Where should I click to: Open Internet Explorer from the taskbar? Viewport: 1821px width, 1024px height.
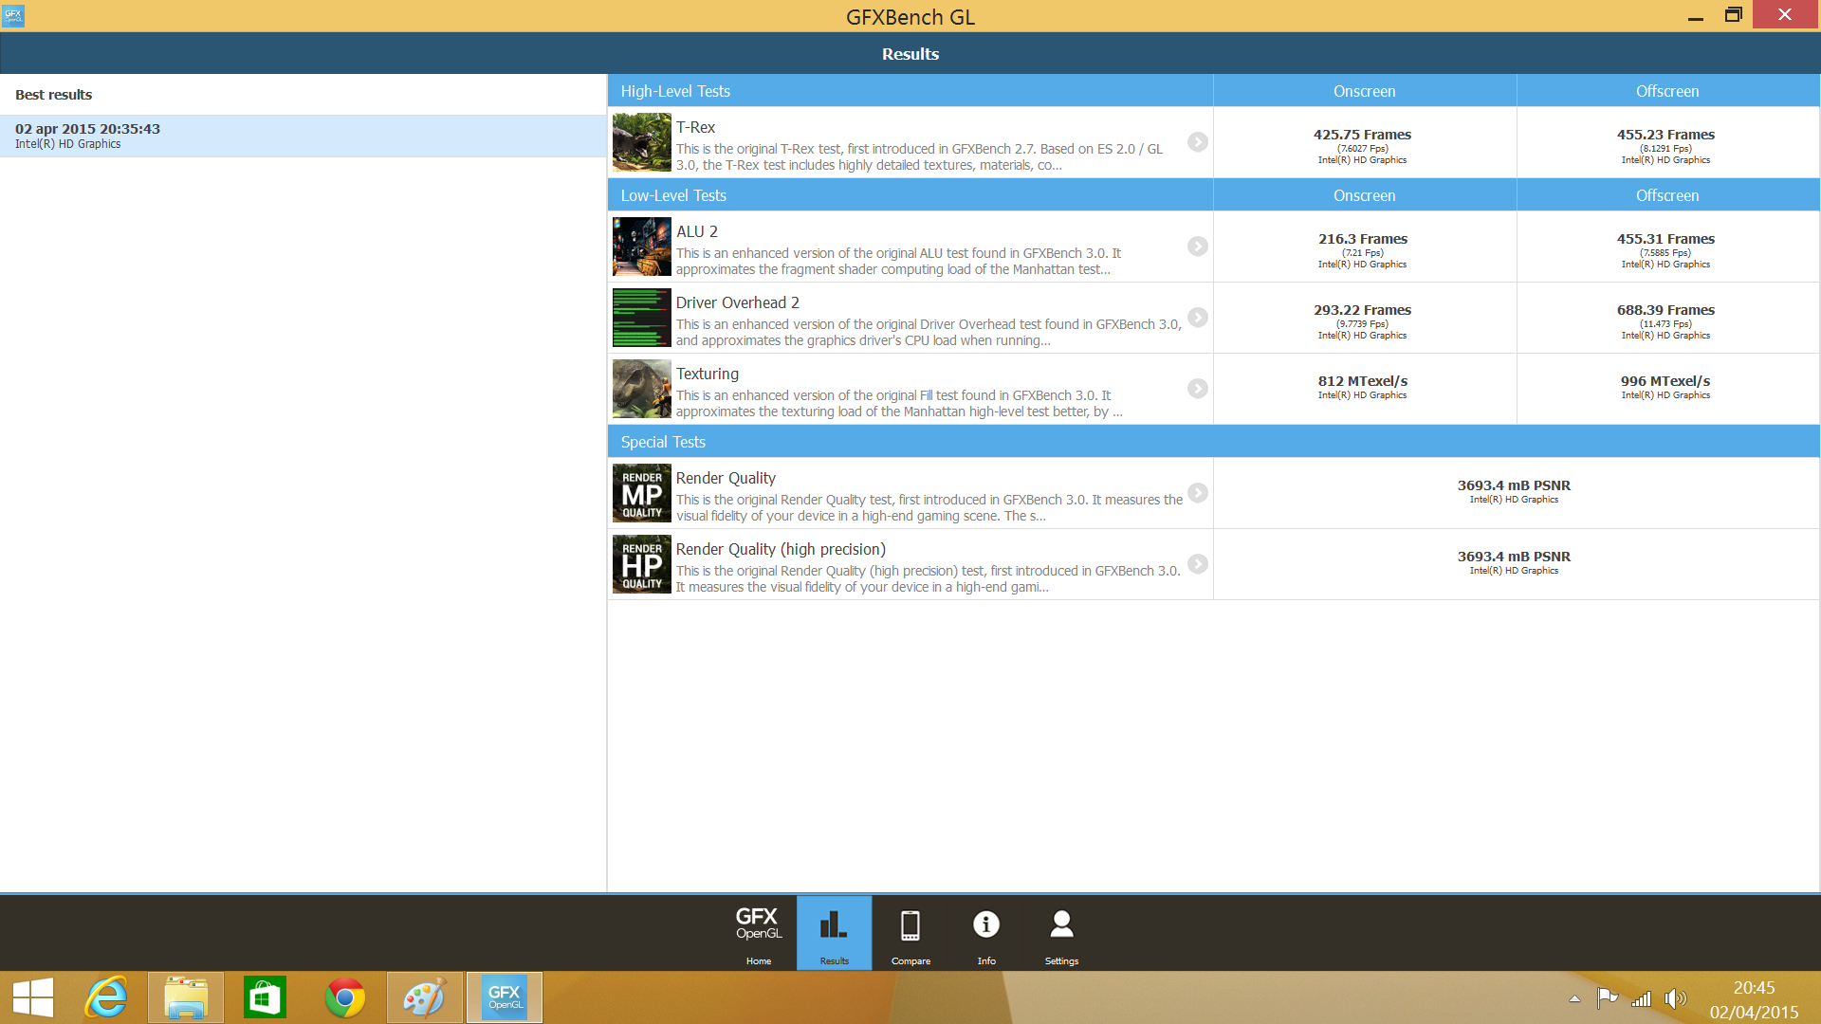click(106, 997)
